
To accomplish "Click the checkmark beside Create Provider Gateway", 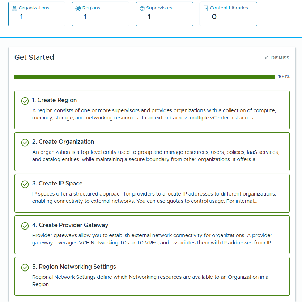I will 25,226.
